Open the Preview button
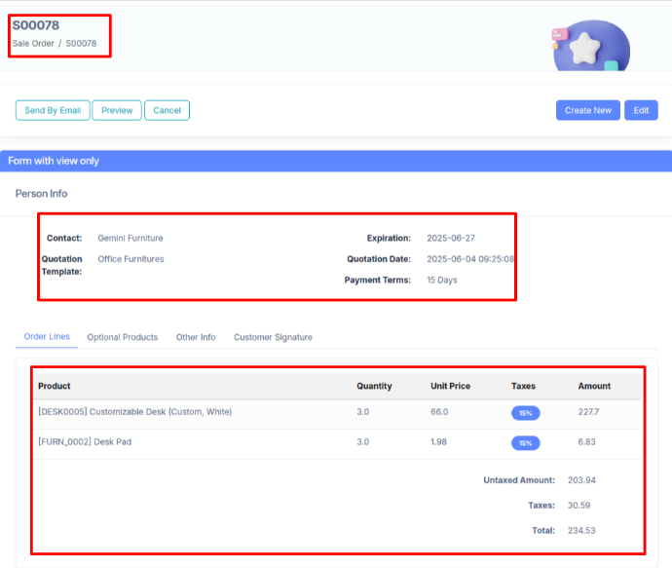The height and width of the screenshot is (568, 672). 117,110
